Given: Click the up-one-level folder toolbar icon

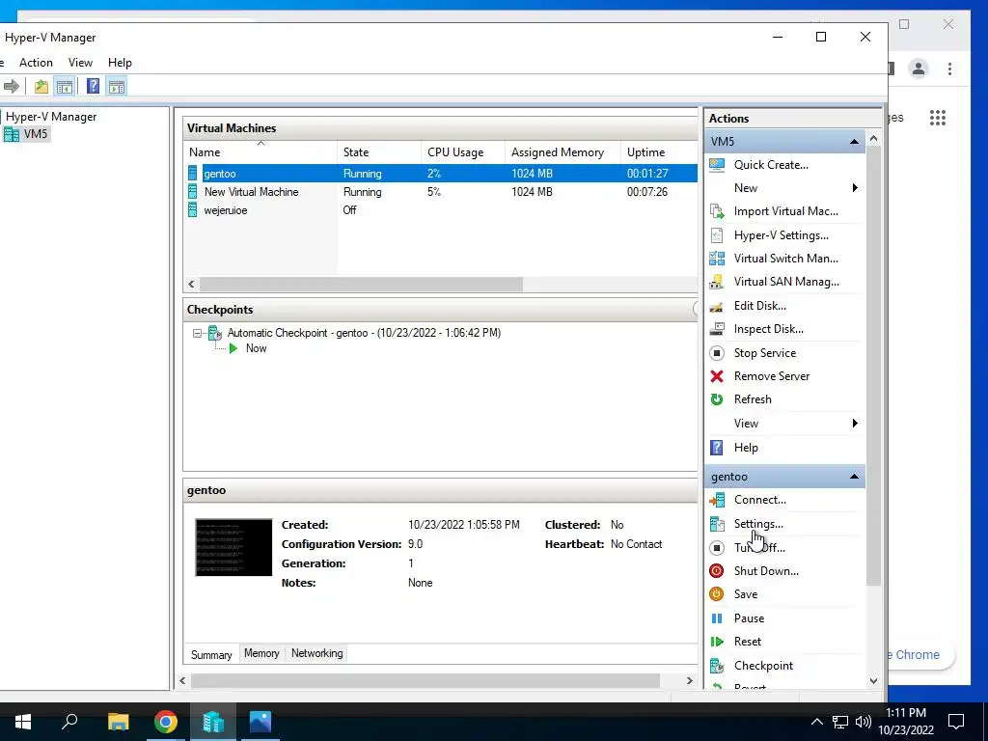Looking at the screenshot, I should point(41,86).
